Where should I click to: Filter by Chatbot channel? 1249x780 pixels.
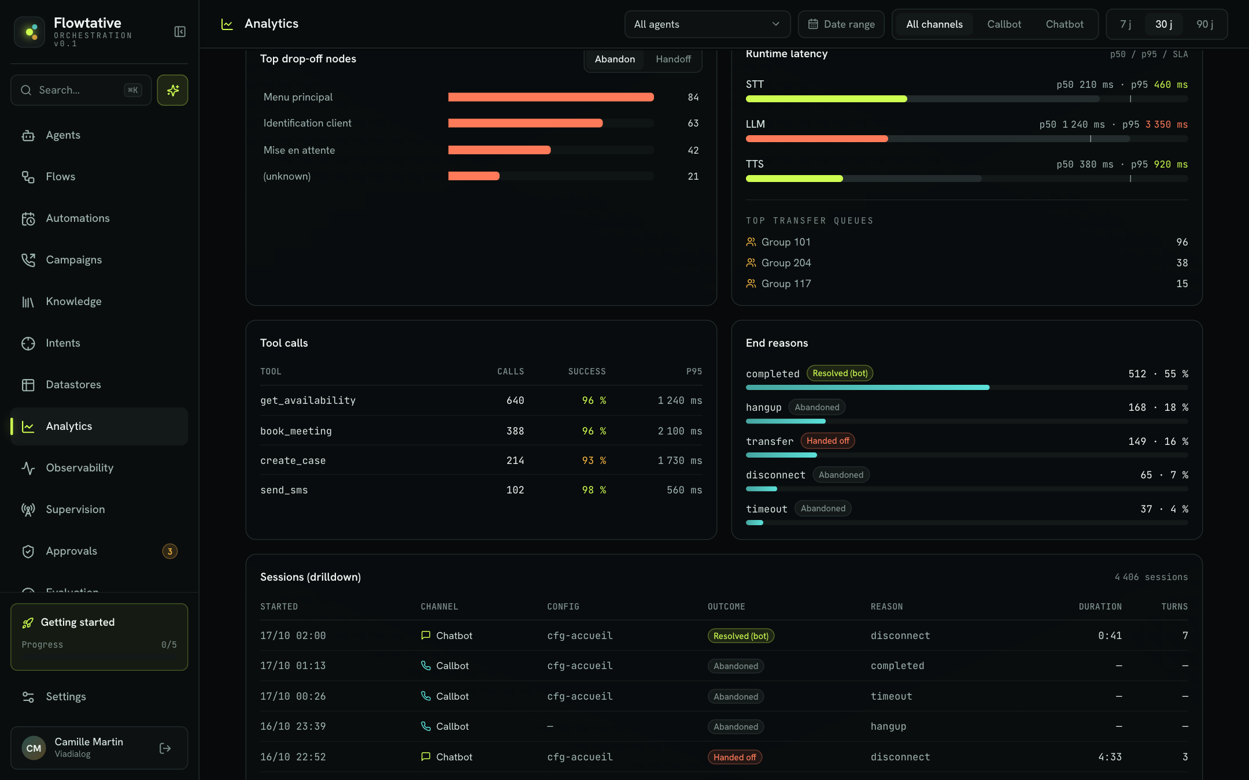[x=1065, y=24]
